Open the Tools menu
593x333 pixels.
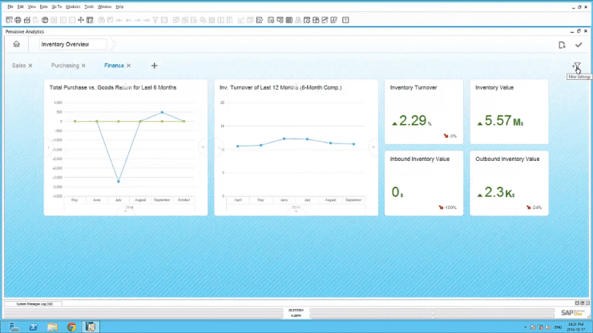(89, 6)
